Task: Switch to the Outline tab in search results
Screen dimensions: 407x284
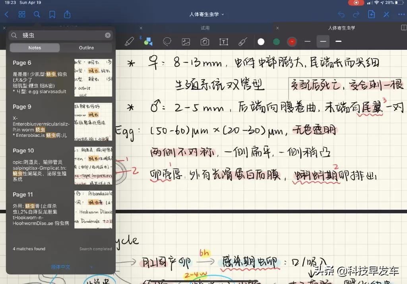Action: [x=86, y=47]
